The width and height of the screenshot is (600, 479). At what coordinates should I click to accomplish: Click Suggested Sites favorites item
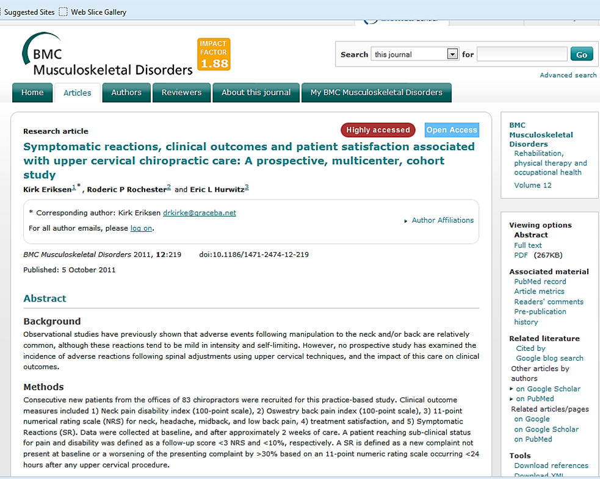[29, 12]
